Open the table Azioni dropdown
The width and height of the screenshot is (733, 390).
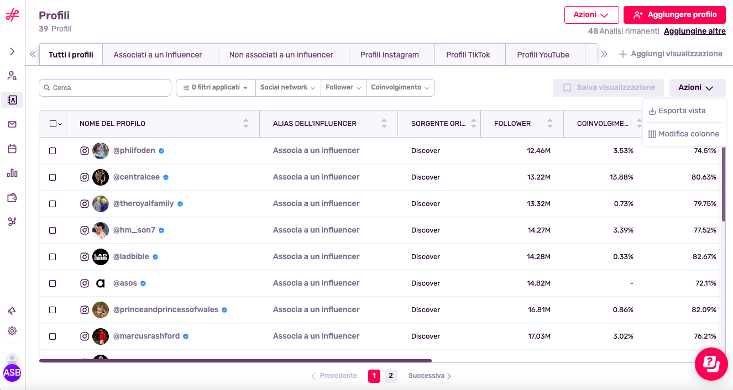(697, 88)
